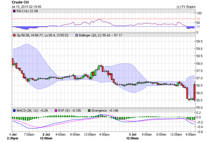Click the 'Op:56.56, Hi:56.77, Lo:55.4, Cl:55.53' label
Image resolution: width=207 pixels, height=142 pixels.
pos(42,35)
